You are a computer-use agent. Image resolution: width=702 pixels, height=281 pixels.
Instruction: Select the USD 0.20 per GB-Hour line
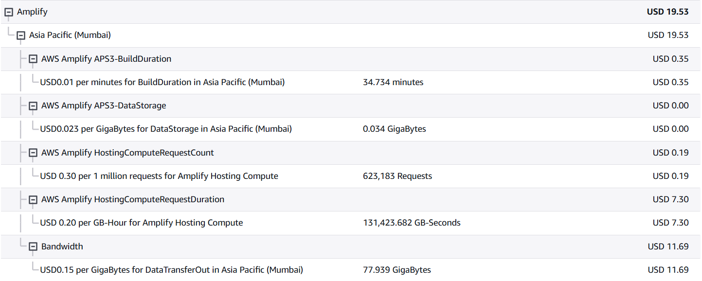click(x=141, y=223)
